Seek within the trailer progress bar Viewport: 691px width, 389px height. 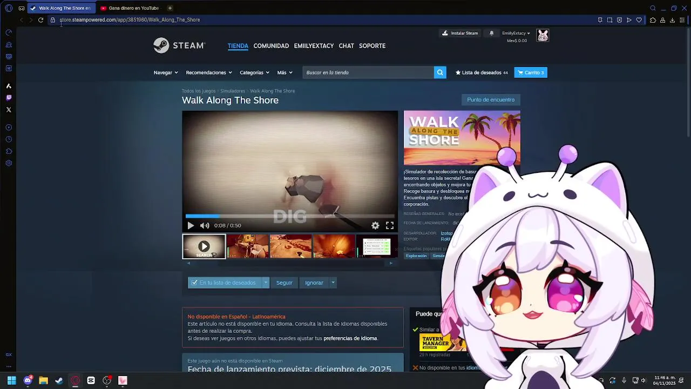click(x=290, y=216)
